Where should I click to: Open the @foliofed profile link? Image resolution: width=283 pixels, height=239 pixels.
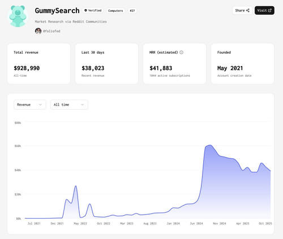[52, 31]
